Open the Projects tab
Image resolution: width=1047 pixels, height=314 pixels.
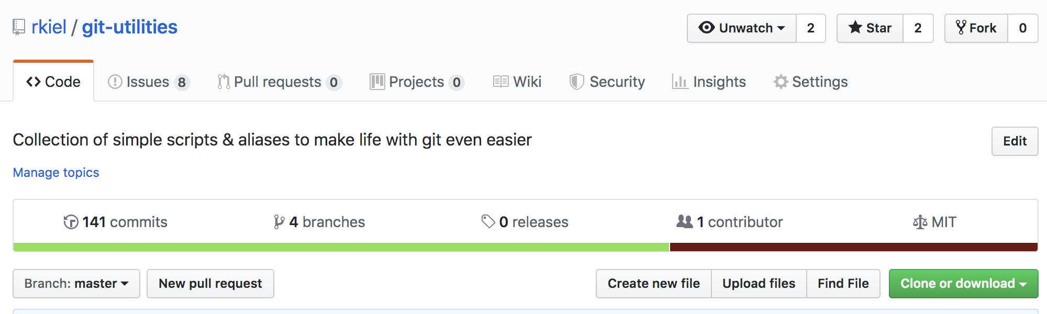(x=417, y=82)
